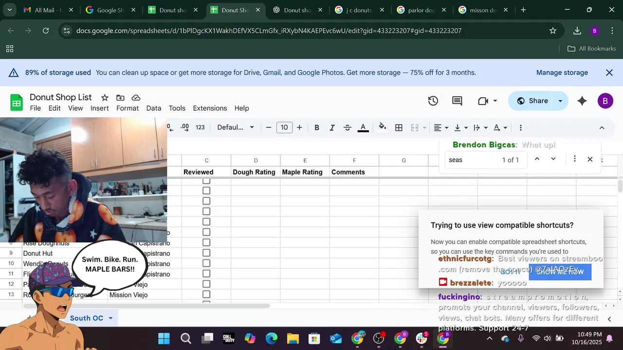Increase decimal places
This screenshot has height=350, width=623.
[184, 127]
